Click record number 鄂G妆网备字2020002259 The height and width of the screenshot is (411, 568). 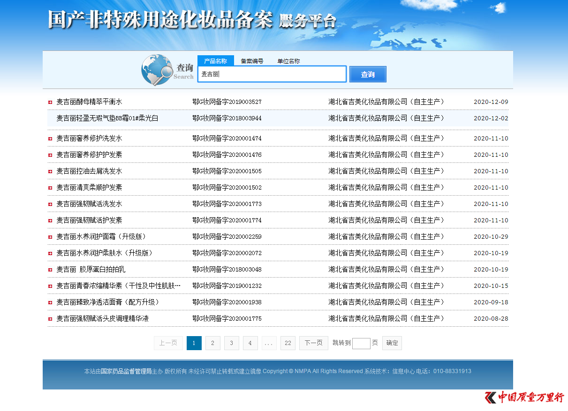[x=227, y=236]
